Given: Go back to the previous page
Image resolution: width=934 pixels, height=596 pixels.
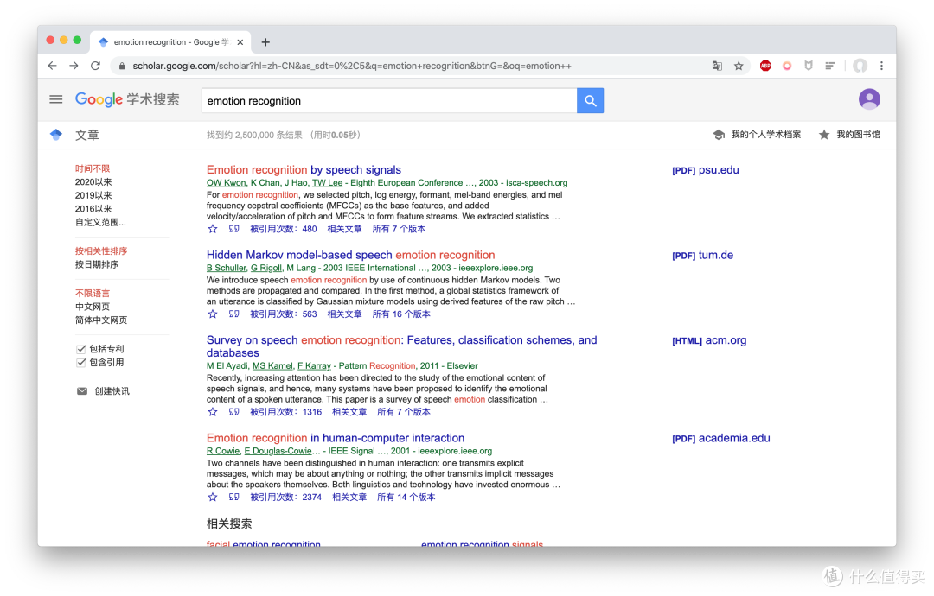Looking at the screenshot, I should coord(53,66).
